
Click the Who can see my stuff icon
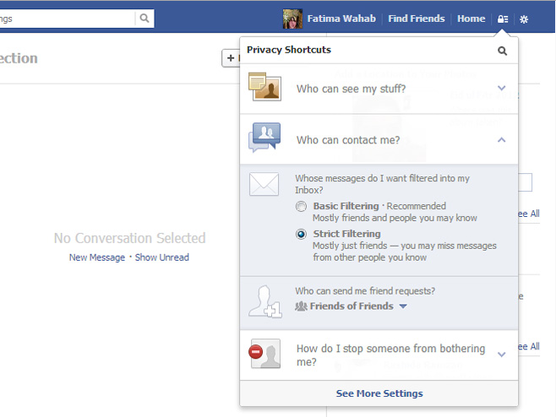click(264, 87)
